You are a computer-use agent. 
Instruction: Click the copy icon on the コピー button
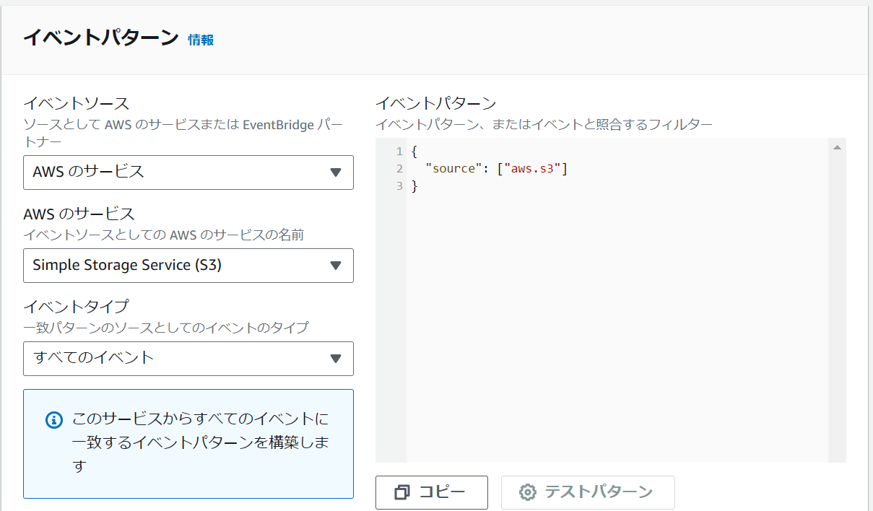402,492
